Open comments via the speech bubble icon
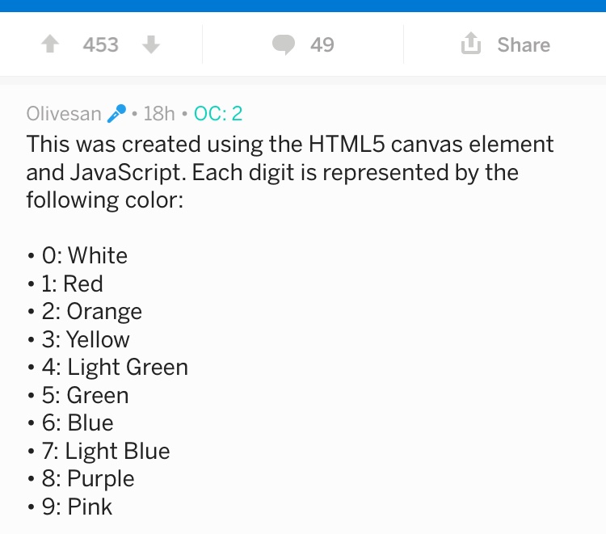 pyautogui.click(x=284, y=44)
